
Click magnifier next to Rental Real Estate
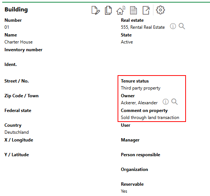coord(182,26)
